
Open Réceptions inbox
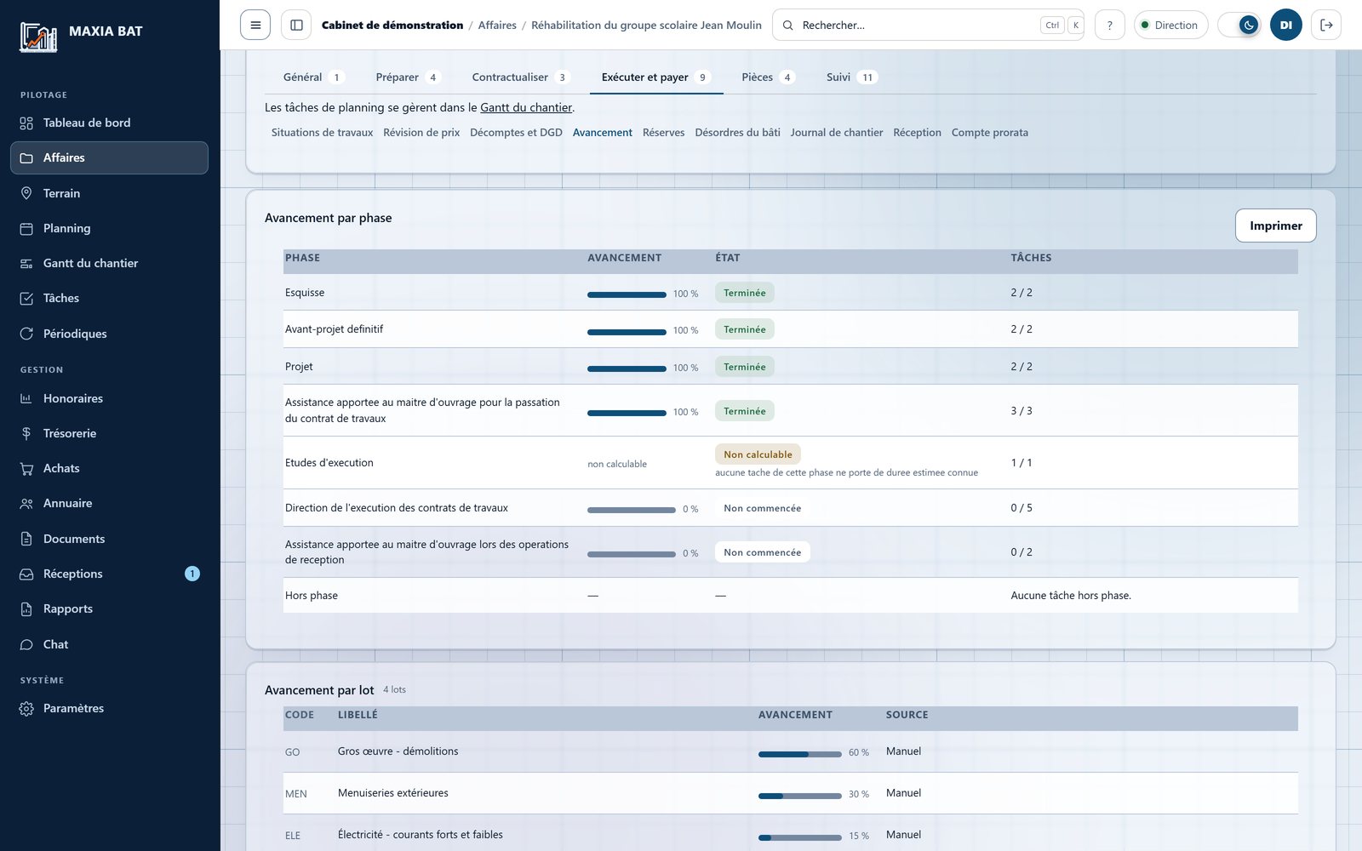[x=109, y=574]
